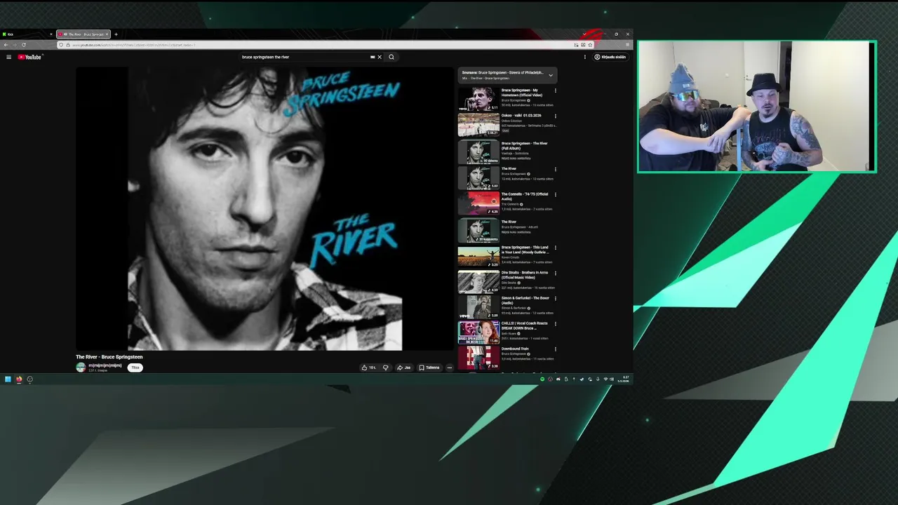Click 'Bruce Springsteen - The River (Full Album)' title
The image size is (898, 505).
[x=524, y=146]
